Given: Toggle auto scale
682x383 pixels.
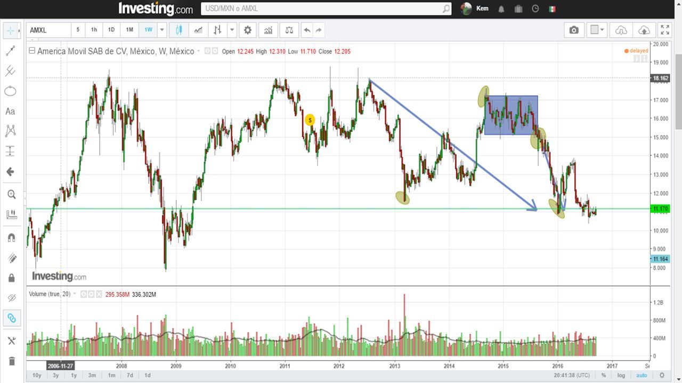Looking at the screenshot, I should (x=642, y=375).
